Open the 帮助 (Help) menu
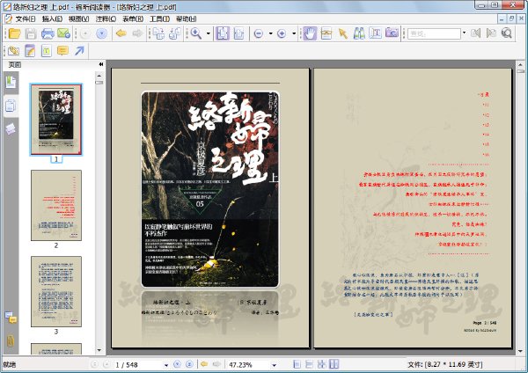 pyautogui.click(x=187, y=18)
